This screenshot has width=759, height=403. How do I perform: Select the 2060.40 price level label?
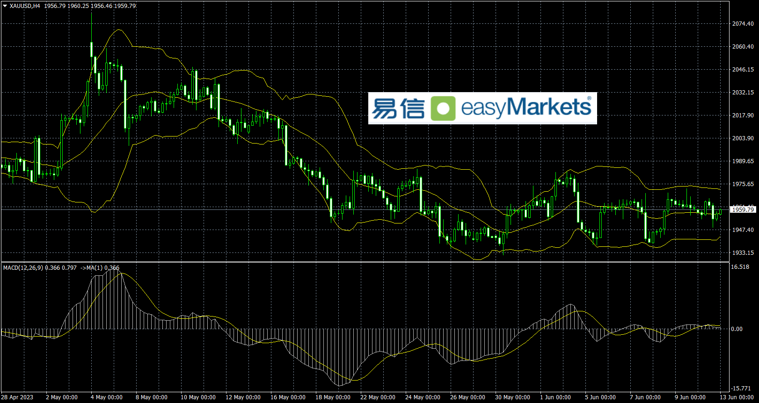tap(743, 47)
